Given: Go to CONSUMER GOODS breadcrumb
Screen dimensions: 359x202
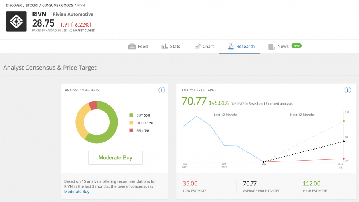Looking at the screenshot, I should [58, 5].
